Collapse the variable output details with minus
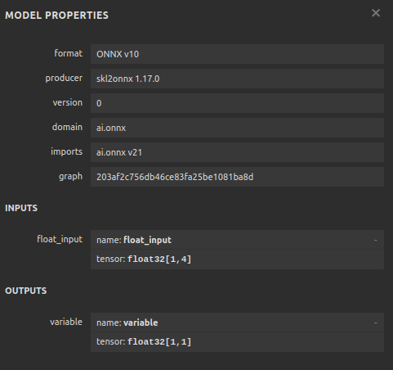393x370 pixels. [376, 323]
